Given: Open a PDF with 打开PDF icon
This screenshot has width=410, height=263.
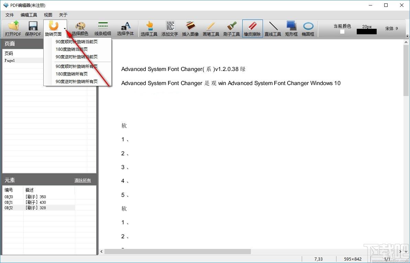Looking at the screenshot, I should (x=13, y=29).
